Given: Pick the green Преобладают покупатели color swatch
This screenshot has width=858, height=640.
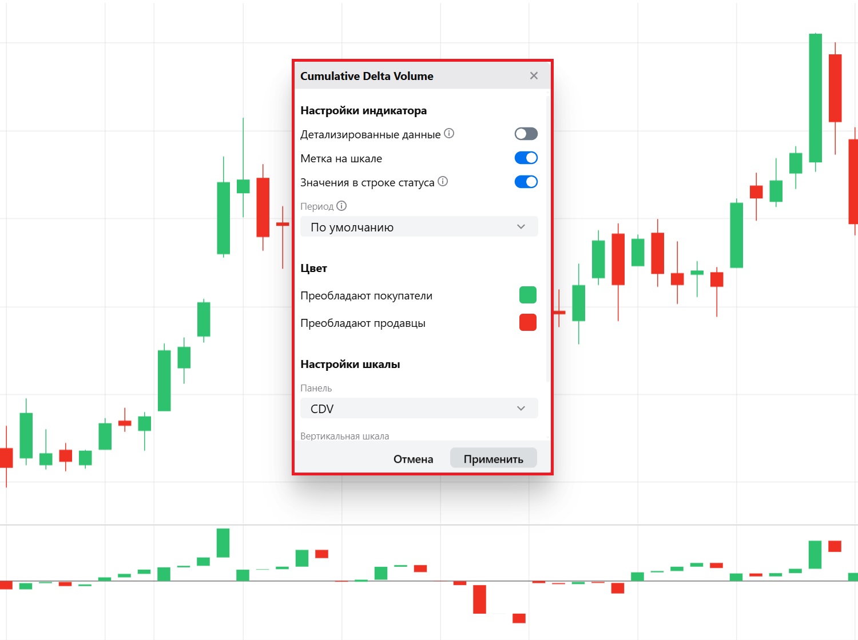Looking at the screenshot, I should pyautogui.click(x=527, y=295).
